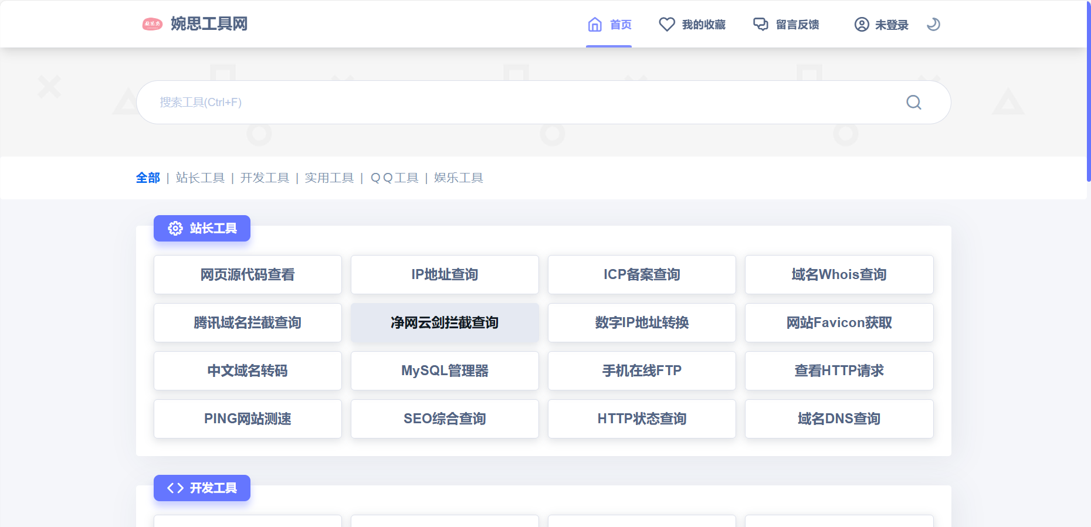This screenshot has width=1091, height=527.
Task: Click the 开发工具 section header label
Action: (x=214, y=488)
